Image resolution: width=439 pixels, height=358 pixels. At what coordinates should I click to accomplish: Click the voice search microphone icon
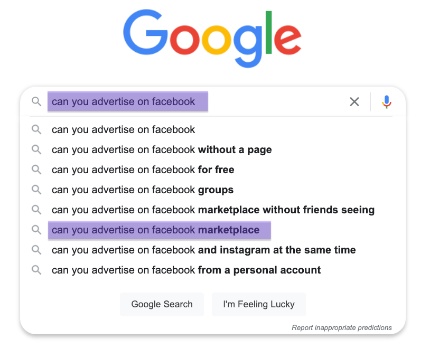pyautogui.click(x=387, y=101)
